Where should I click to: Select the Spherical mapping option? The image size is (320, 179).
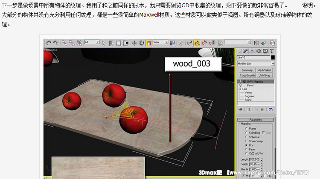252,137
